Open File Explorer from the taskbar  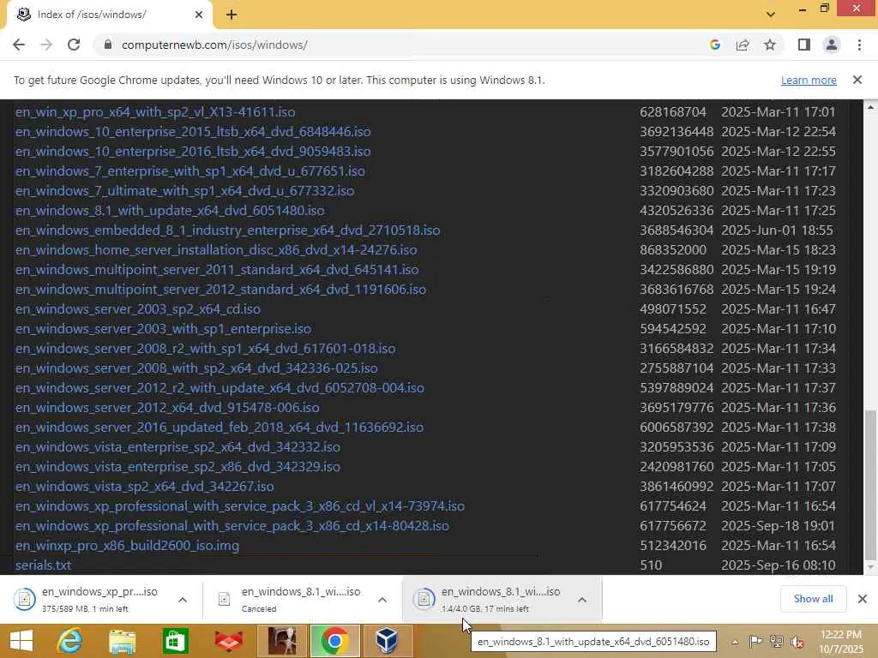pos(122,641)
